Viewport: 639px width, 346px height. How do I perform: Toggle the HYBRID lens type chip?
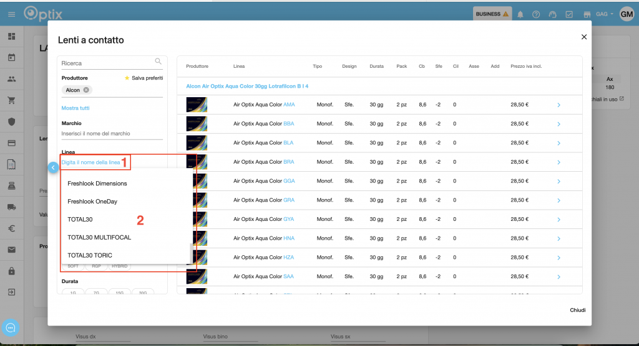(119, 266)
